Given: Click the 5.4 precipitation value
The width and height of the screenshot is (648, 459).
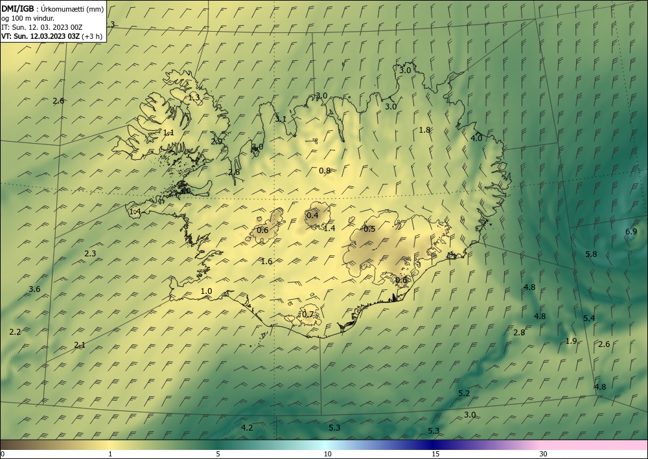Looking at the screenshot, I should [x=589, y=318].
